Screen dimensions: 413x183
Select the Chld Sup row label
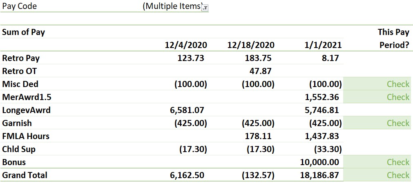pos(19,149)
